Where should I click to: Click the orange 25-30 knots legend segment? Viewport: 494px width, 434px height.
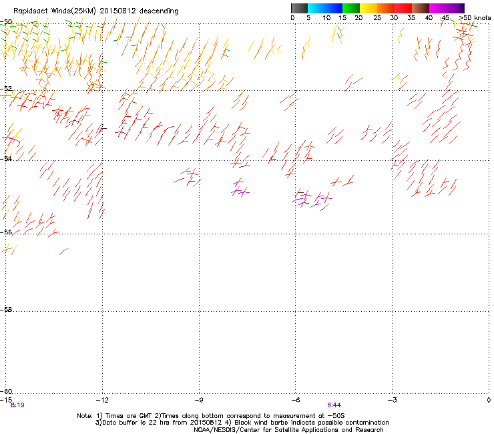tap(386, 8)
